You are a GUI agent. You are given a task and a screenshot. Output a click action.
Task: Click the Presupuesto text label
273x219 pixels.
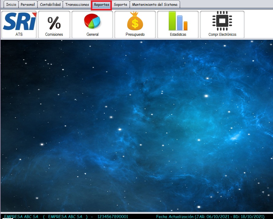pyautogui.click(x=135, y=35)
